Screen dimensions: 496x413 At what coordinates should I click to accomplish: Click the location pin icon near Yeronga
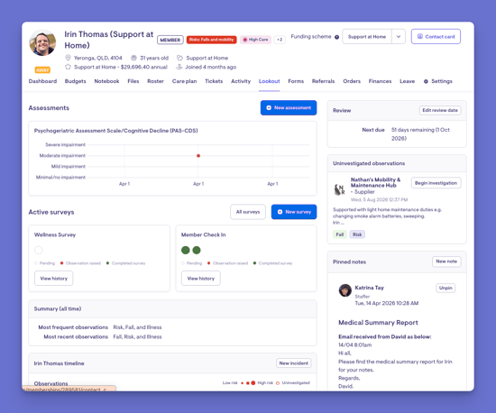[68, 58]
